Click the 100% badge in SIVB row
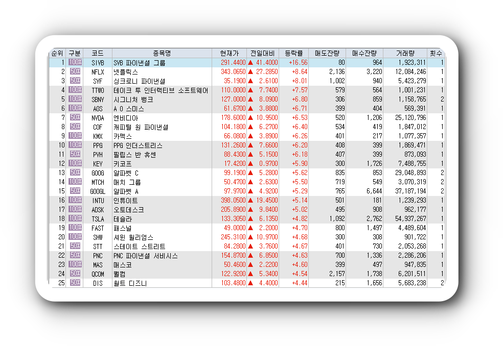 pyautogui.click(x=75, y=62)
